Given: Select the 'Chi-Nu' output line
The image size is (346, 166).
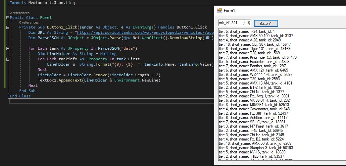Looking at the screenshot, I should pos(252,92).
